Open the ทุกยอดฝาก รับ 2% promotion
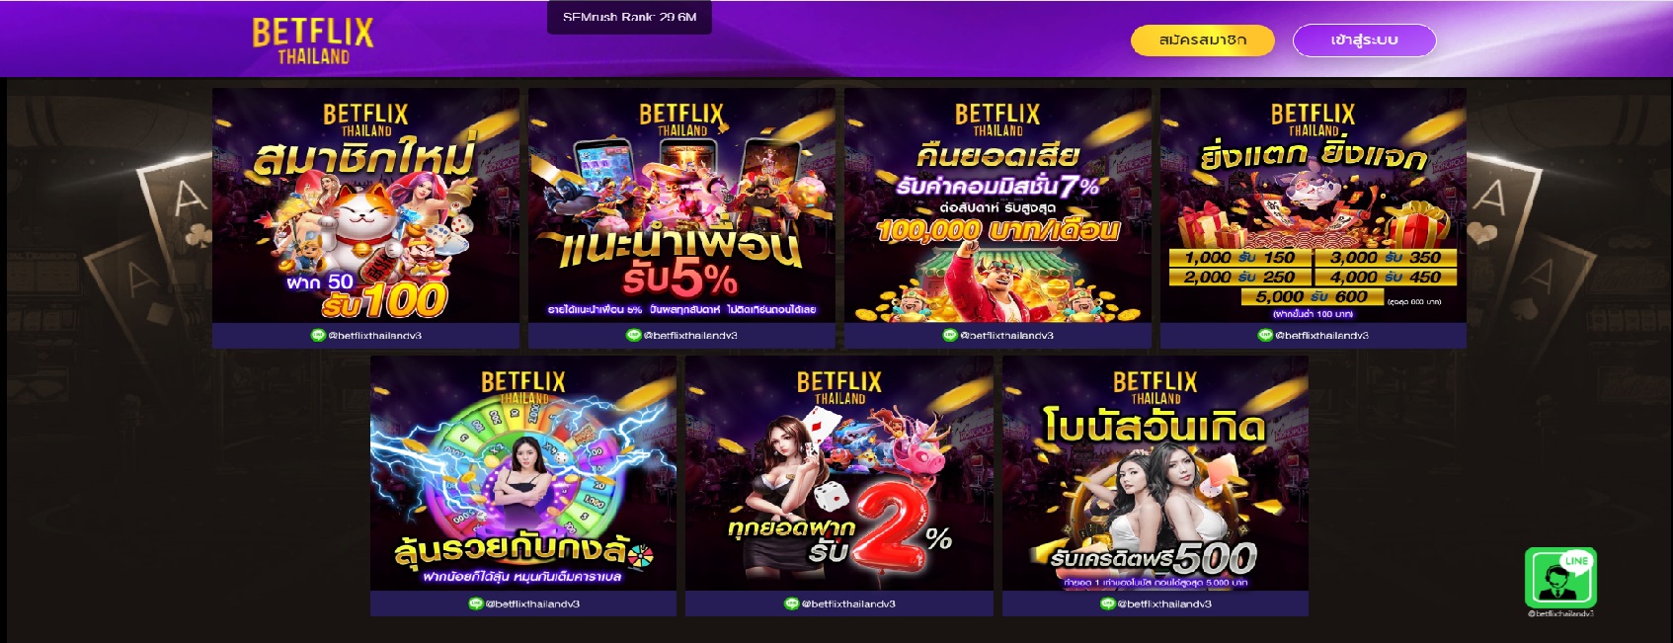 (x=839, y=474)
